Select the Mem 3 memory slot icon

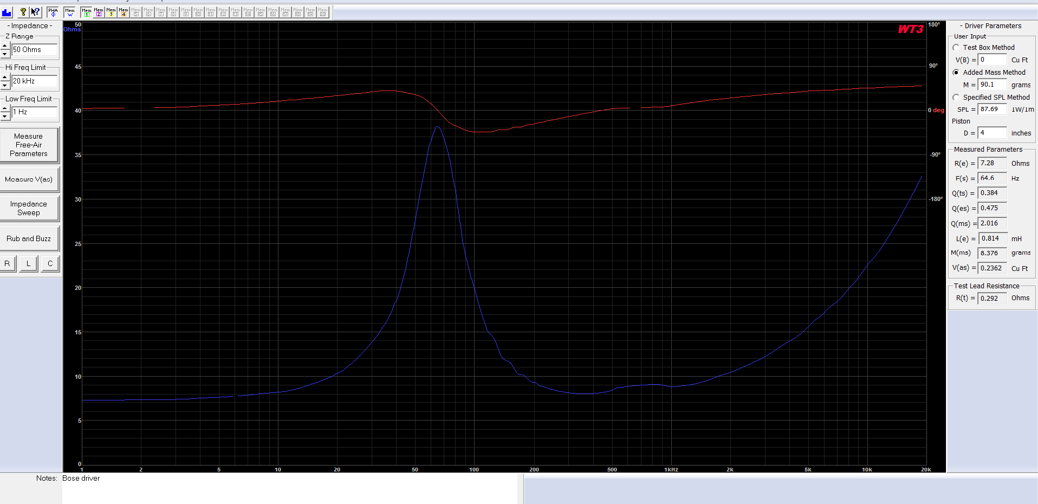111,12
